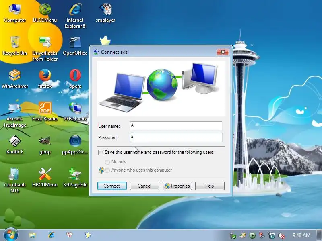This screenshot has width=322, height=241.
Task: Click the Password input field
Action: [x=176, y=137]
